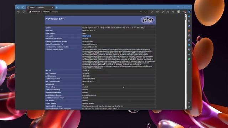Screen dimensions: 228x128
Task: Open green circular app icon in sidebar
Action: pos(189,59)
